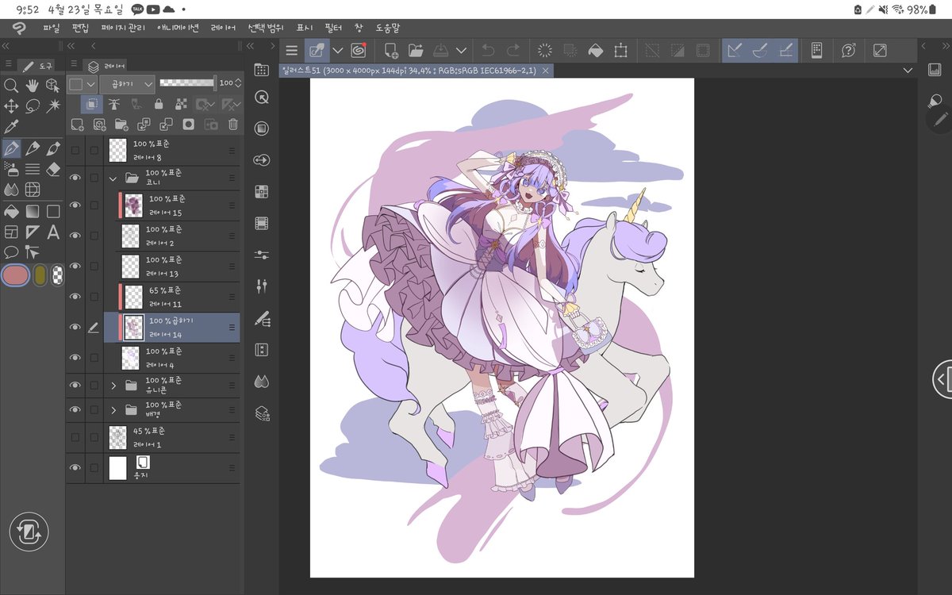The width and height of the screenshot is (952, 595).
Task: Toggle Clip to layer below button
Action: pyautogui.click(x=91, y=104)
